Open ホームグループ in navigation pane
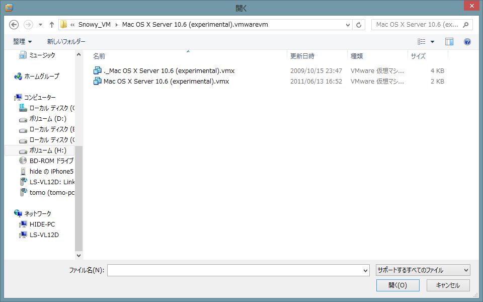This screenshot has width=483, height=302. (x=42, y=76)
